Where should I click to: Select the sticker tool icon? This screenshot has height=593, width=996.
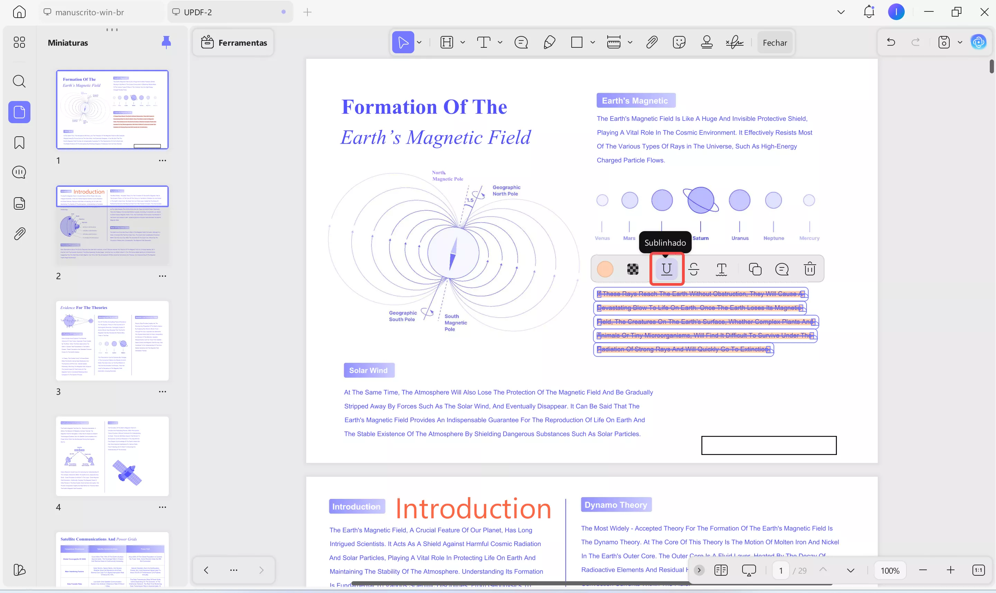(679, 42)
